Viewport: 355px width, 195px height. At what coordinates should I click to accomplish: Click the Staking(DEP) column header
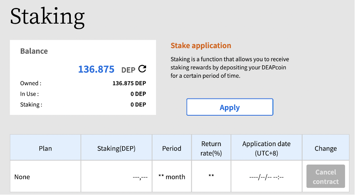tap(116, 147)
